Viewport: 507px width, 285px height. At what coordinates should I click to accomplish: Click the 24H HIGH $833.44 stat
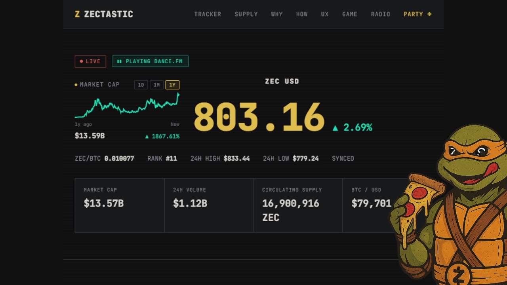(220, 158)
